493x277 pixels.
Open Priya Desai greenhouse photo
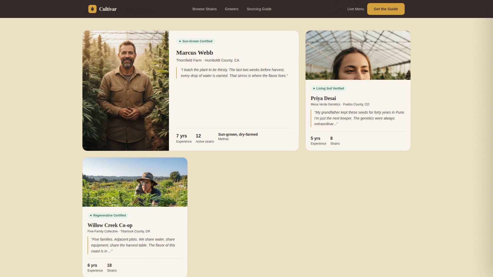coord(358,55)
